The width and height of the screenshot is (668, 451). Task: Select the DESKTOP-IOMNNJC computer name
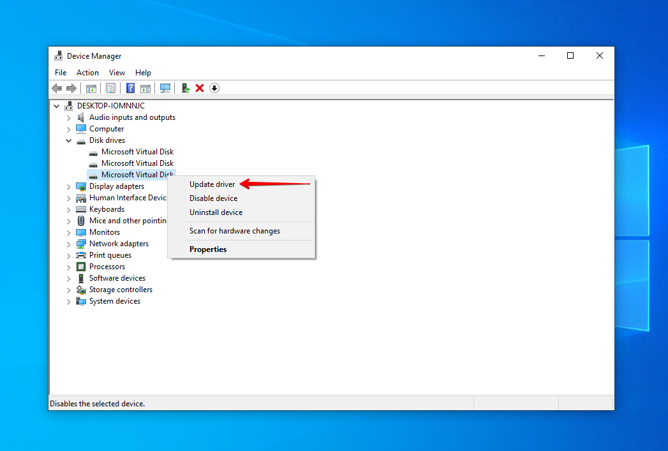click(x=111, y=106)
